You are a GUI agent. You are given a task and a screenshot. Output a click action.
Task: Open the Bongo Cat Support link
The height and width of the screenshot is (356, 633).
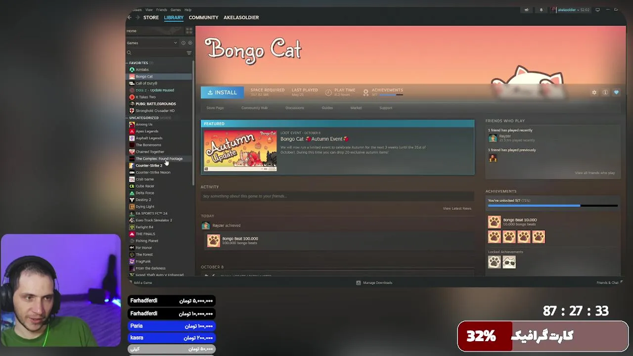click(x=386, y=108)
